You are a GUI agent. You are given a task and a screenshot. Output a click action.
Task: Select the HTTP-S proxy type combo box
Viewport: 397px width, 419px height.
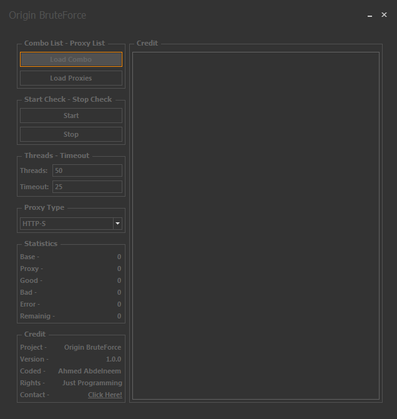71,224
